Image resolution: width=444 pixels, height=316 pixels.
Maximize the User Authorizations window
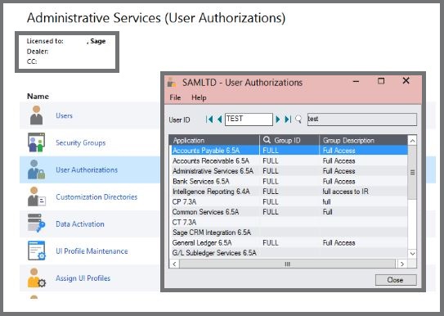pos(381,81)
